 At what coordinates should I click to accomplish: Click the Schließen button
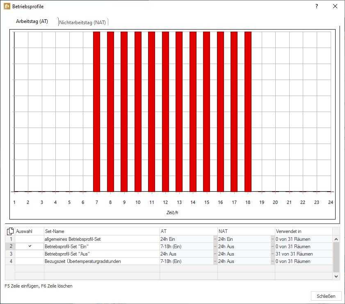(326, 296)
